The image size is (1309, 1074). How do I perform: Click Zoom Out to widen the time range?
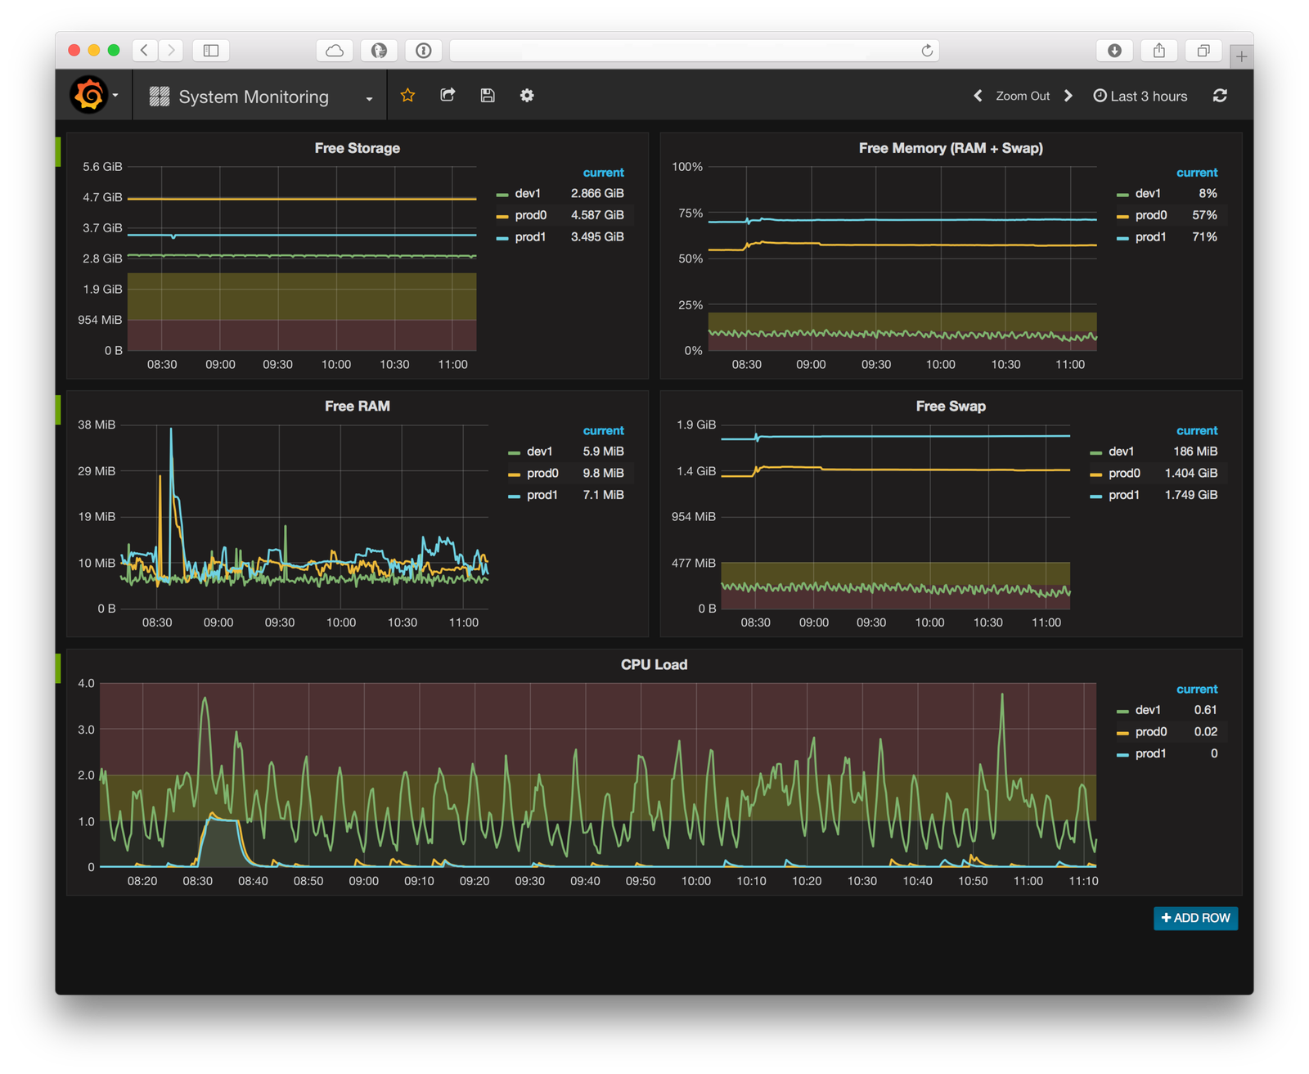click(1022, 96)
